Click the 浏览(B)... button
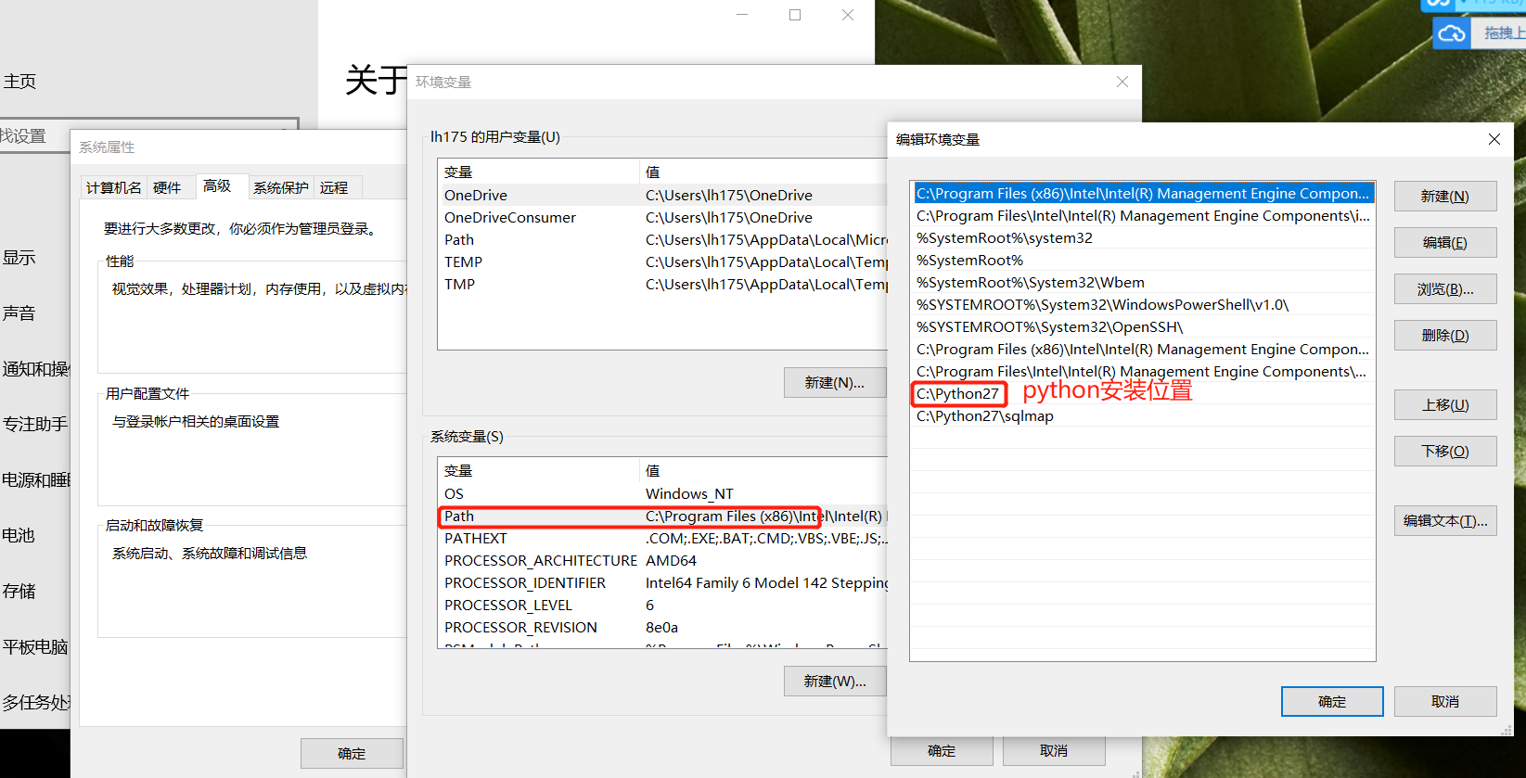This screenshot has height=778, width=1526. 1444,289
